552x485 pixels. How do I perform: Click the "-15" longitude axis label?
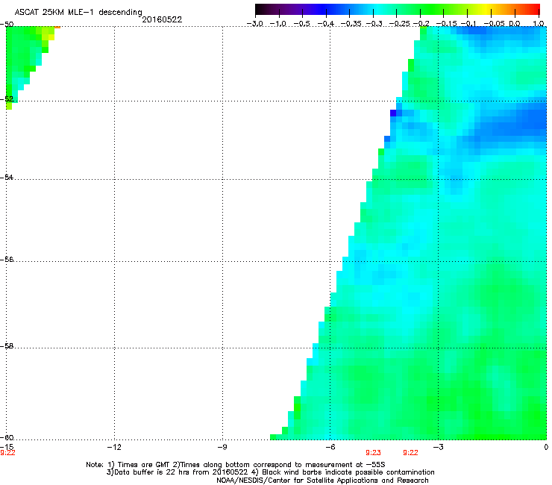7,447
